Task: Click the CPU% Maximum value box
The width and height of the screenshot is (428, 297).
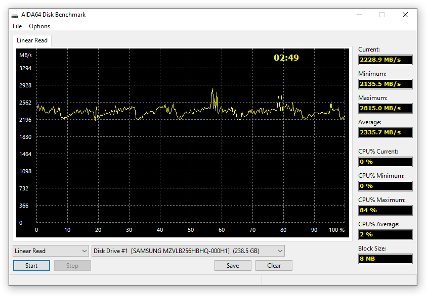Action: 385,211
